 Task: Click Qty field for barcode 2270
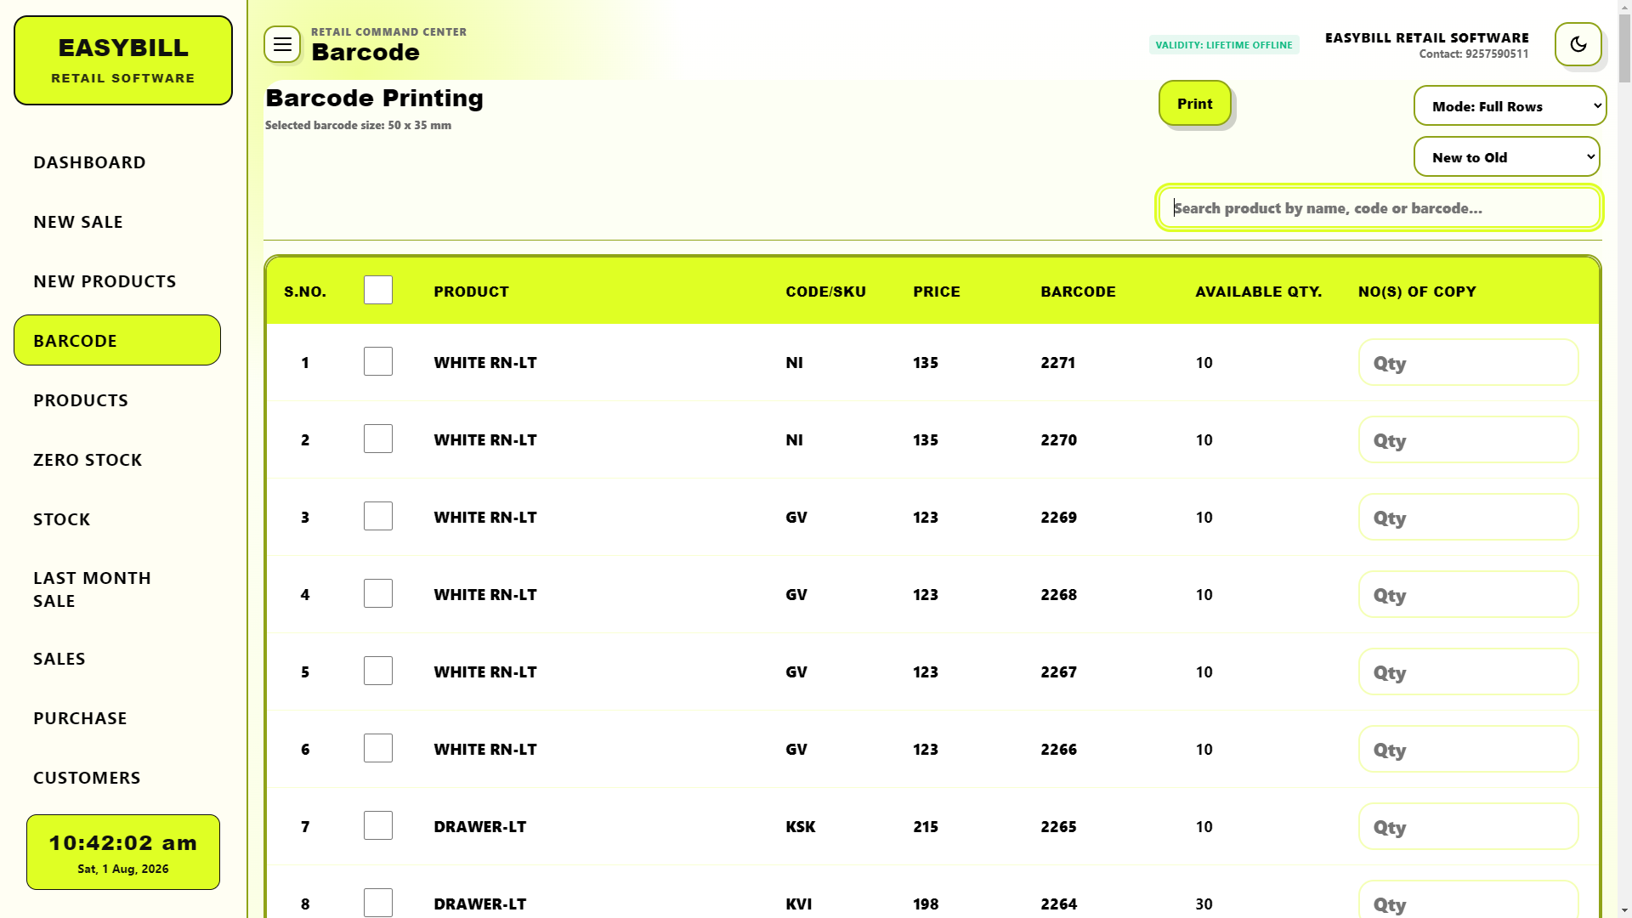click(x=1468, y=440)
